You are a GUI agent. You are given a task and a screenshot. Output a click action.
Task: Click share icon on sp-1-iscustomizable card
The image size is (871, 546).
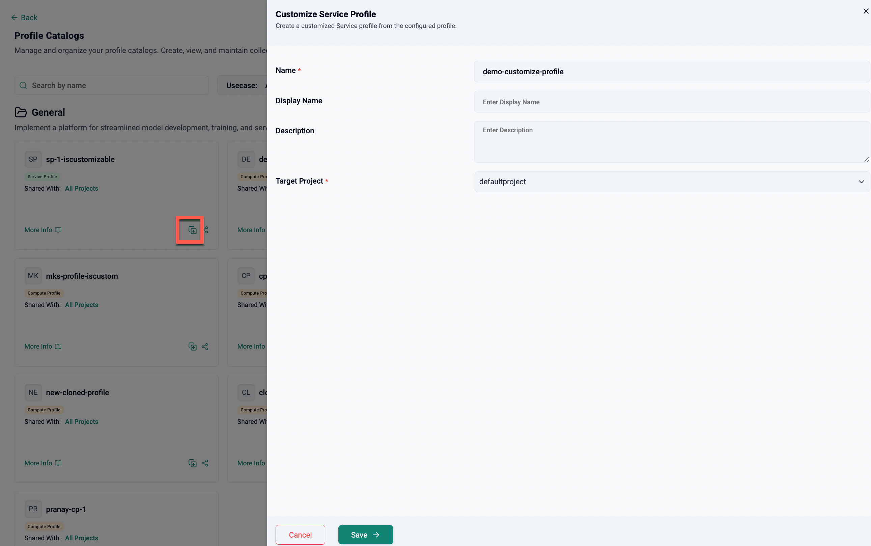(206, 230)
